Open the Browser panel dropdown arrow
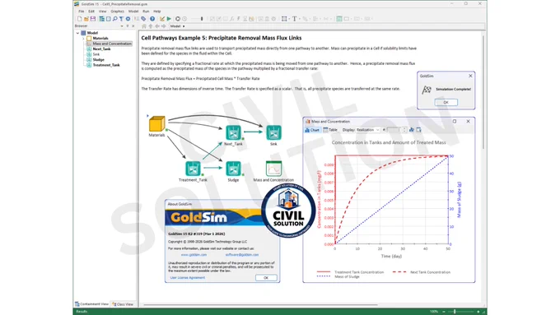 (x=122, y=26)
